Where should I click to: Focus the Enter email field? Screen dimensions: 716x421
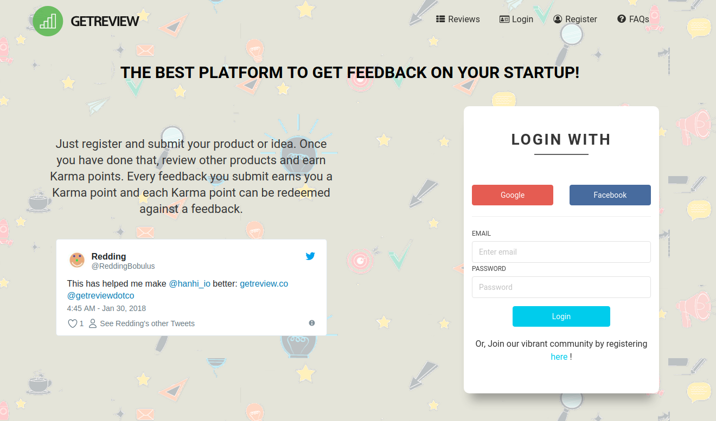click(x=561, y=252)
